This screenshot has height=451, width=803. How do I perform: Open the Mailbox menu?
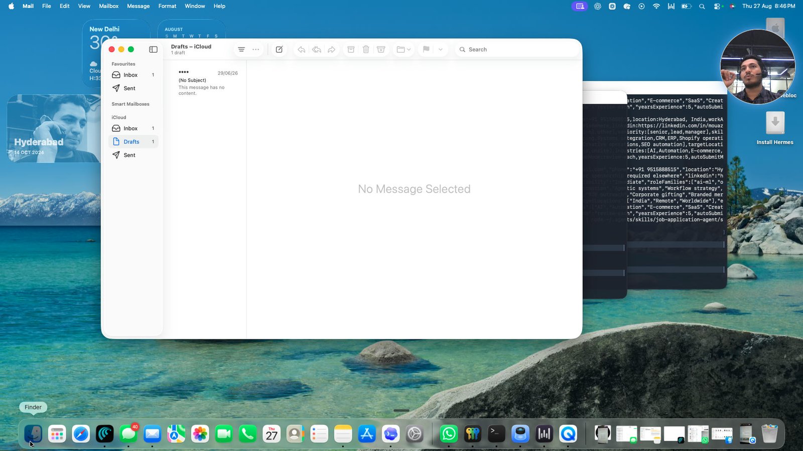tap(108, 6)
